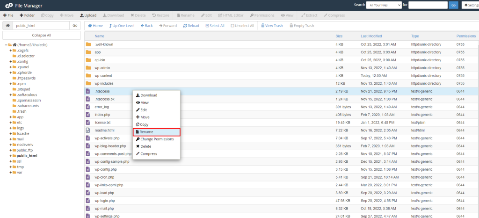The width and height of the screenshot is (479, 218).
Task: Click the home icon beside path field
Action: [7, 26]
